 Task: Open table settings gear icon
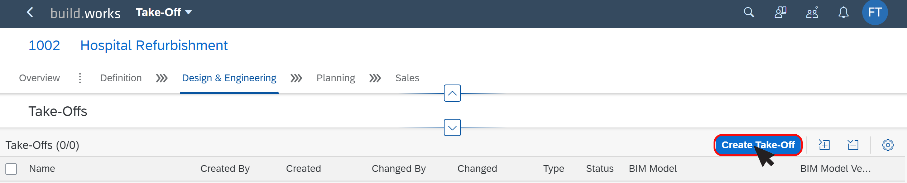[x=888, y=145]
